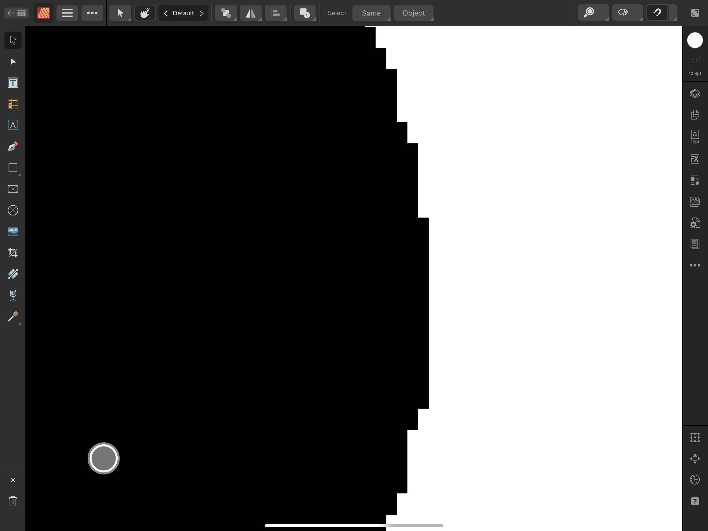Select the Vector Crop tool
The width and height of the screenshot is (708, 531).
[13, 253]
